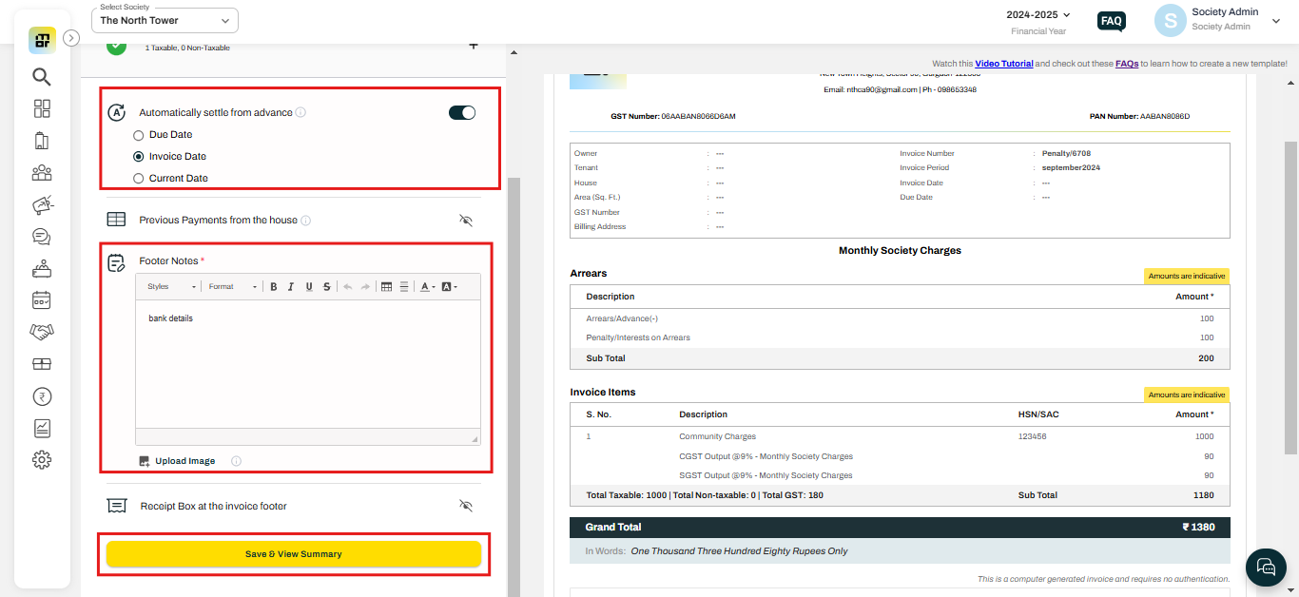Open the 2024-2025 Financial Year dropdown
This screenshot has width=1299, height=597.
pyautogui.click(x=1038, y=14)
